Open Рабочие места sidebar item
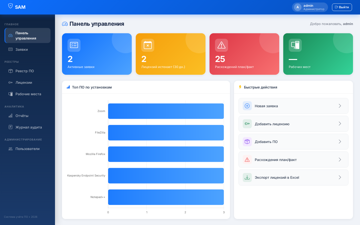 coord(27,94)
